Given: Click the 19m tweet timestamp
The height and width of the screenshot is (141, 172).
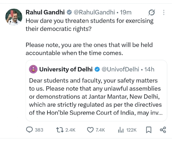Looking at the screenshot, I should coord(126,12).
